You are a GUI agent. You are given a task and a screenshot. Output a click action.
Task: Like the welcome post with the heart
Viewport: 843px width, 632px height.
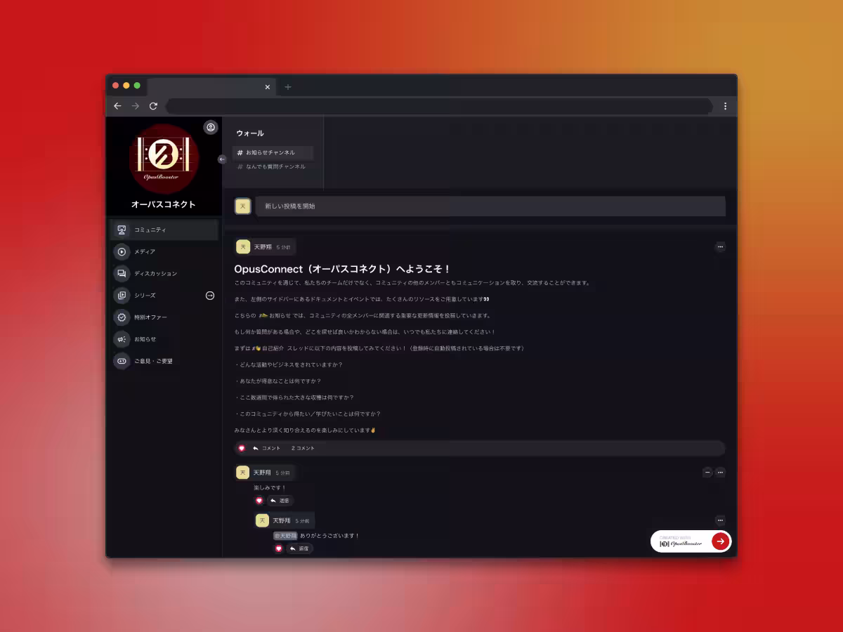pos(242,448)
